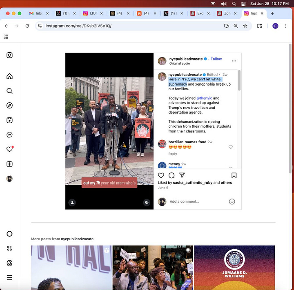Image resolution: width=294 pixels, height=290 pixels.
Task: Open sasha_authentic_ruby liker link
Action: pos(193,183)
